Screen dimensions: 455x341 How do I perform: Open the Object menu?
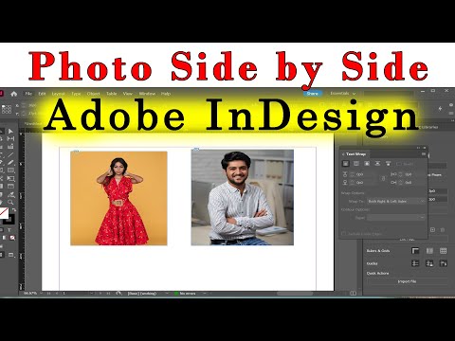tap(93, 94)
